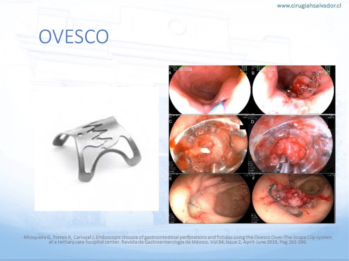This screenshot has height=261, width=349.
Task: Select the OVESCO slide title
Action: coord(74,37)
